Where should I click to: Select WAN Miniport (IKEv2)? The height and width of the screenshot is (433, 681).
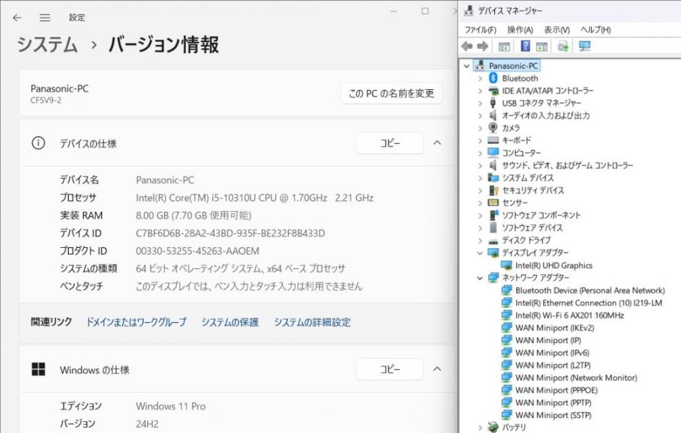pos(554,328)
